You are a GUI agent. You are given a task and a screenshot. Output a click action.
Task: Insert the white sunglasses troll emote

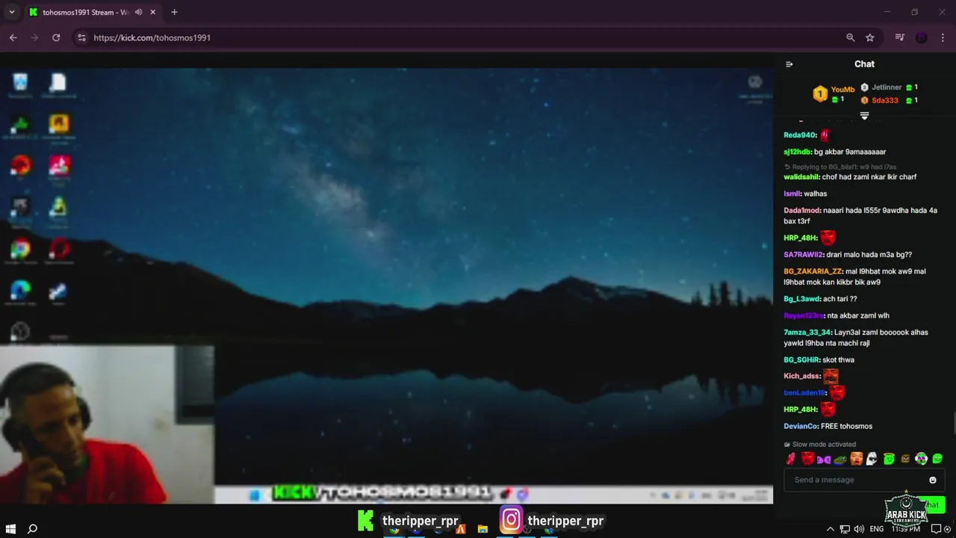(872, 459)
